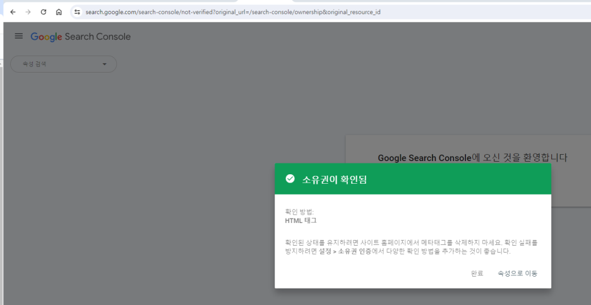
Task: Click 설정 > 소유권 인증 bold text
Action: (x=345, y=251)
